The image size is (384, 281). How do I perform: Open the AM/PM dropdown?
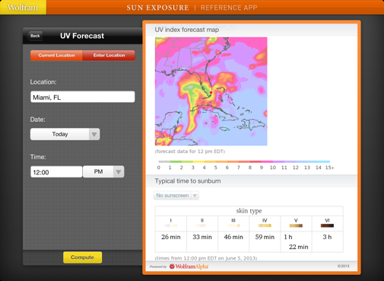[103, 172]
